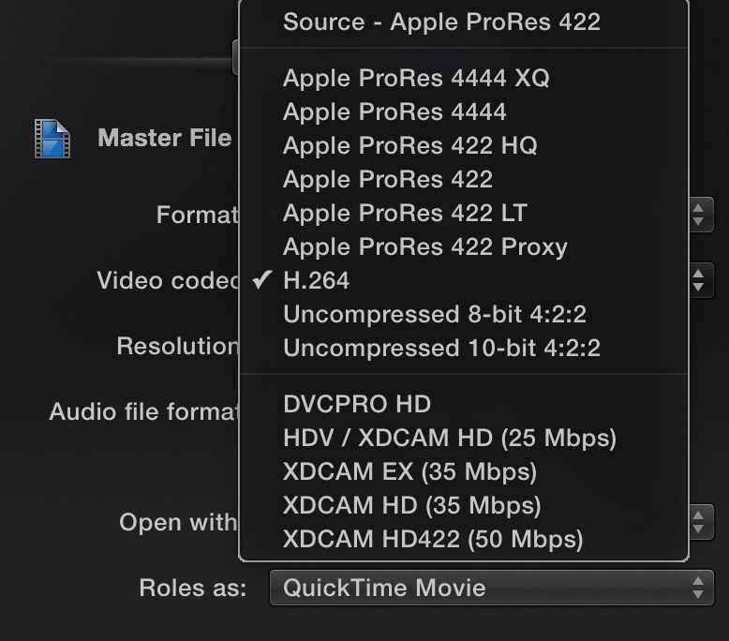Image resolution: width=729 pixels, height=641 pixels.
Task: Select Apple ProRes 422 LT
Action: pyautogui.click(x=405, y=213)
